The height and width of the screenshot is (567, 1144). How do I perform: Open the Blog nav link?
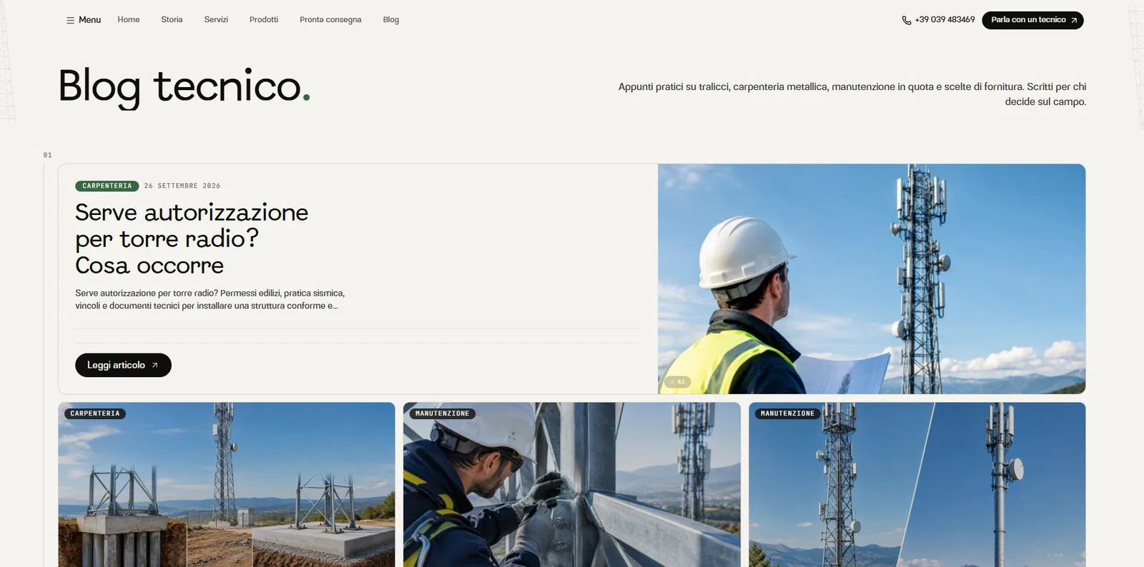tap(391, 20)
